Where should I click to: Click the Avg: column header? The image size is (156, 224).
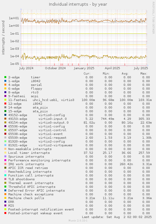(x=125, y=74)
